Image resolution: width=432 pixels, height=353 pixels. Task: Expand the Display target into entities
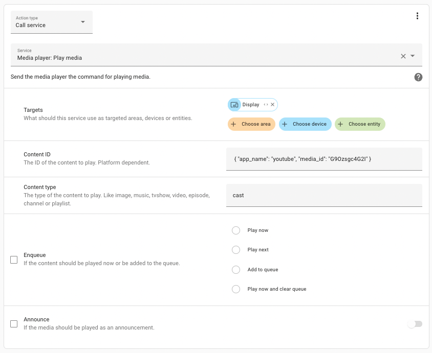coord(266,105)
